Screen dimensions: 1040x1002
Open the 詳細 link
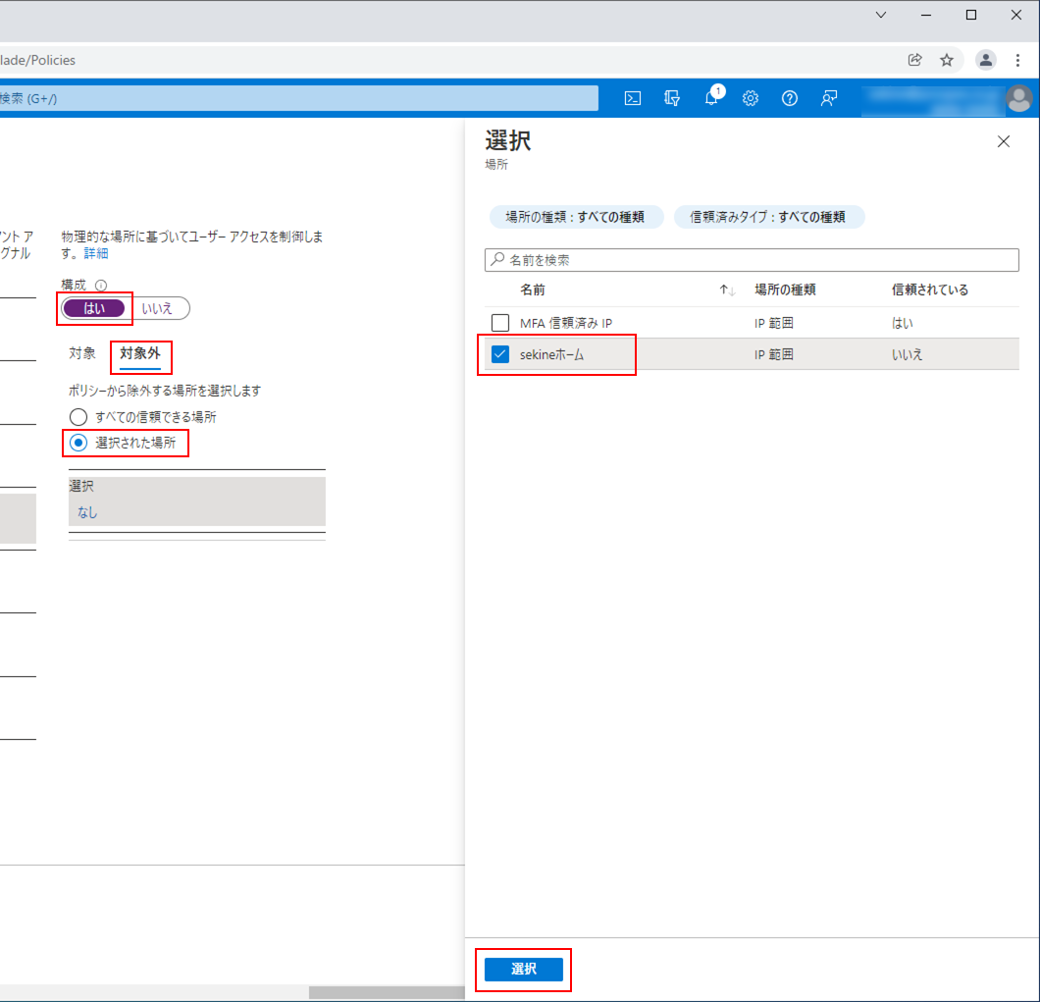click(x=96, y=252)
